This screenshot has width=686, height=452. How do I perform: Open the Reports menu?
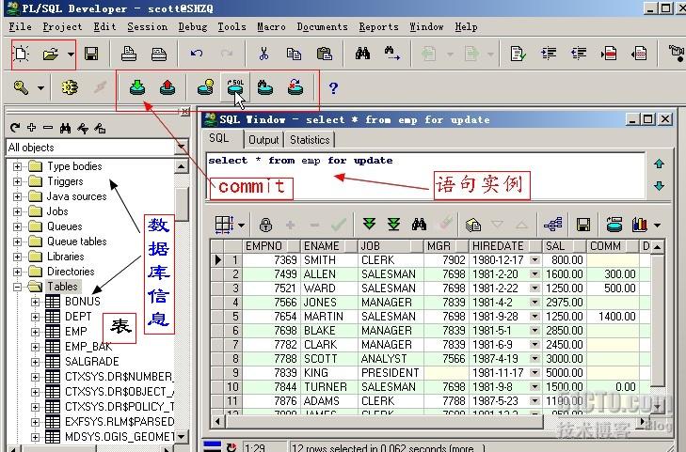coord(378,26)
